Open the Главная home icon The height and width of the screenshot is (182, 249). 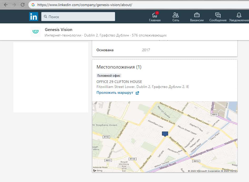point(155,15)
